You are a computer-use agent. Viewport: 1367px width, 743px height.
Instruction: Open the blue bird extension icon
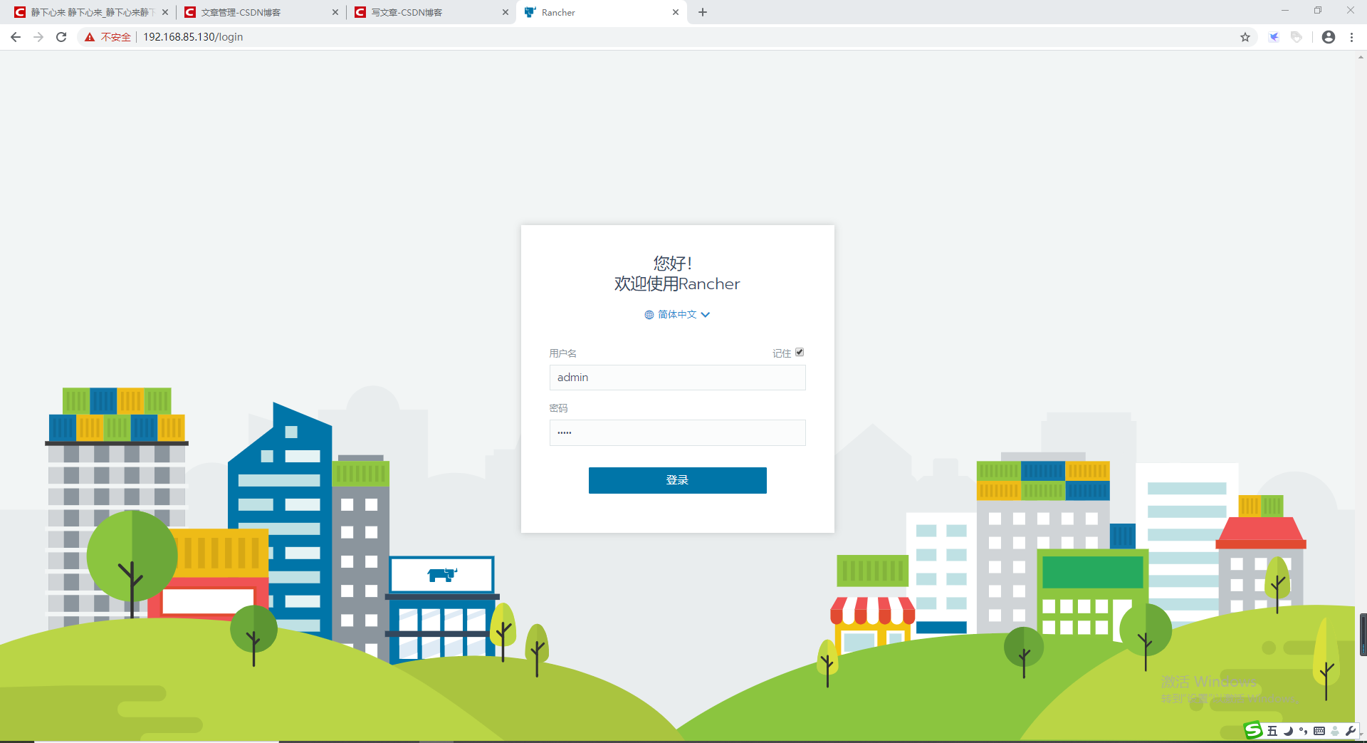[x=1274, y=37]
